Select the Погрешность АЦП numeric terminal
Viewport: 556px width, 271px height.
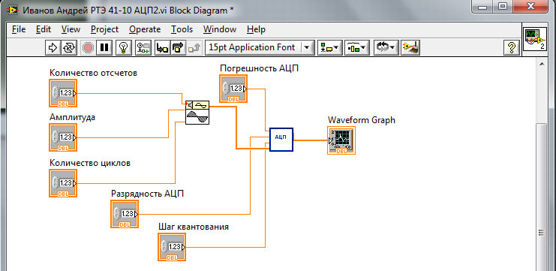(x=233, y=89)
